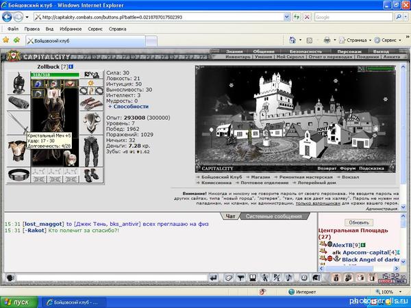The width and height of the screenshot is (411, 308).
Task: Toggle the chat sound note icon
Action: point(289,278)
